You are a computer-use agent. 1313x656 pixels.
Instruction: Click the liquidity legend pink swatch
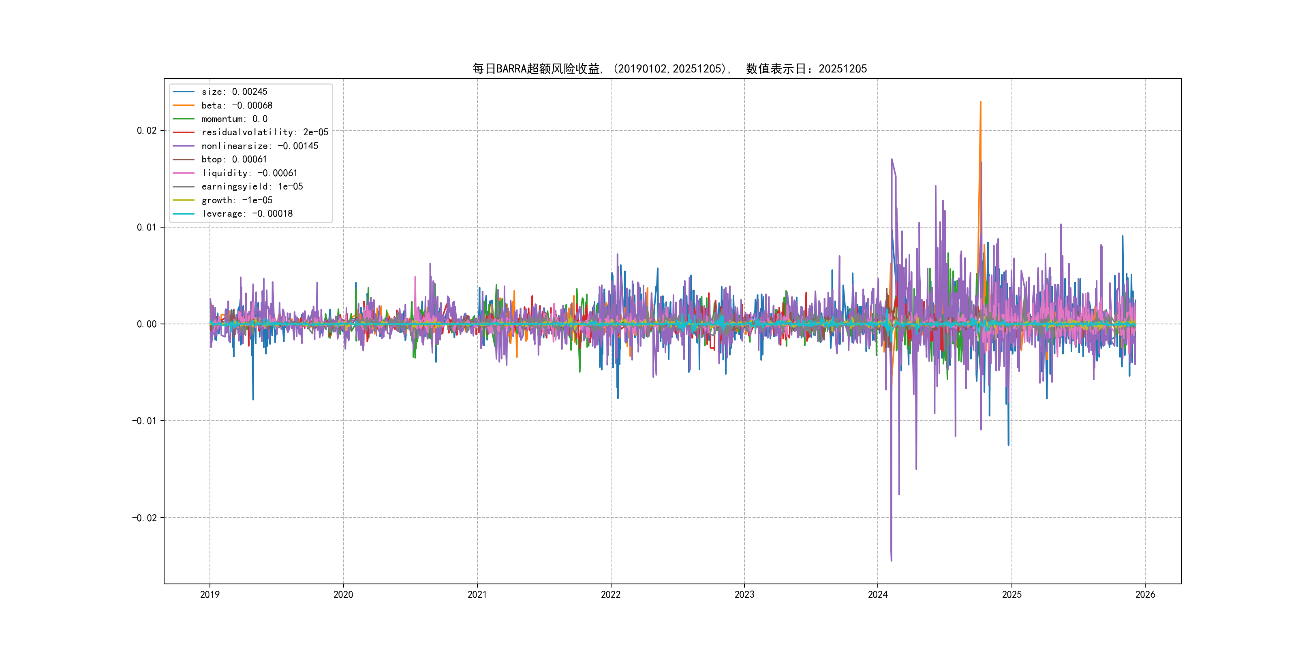click(x=184, y=173)
